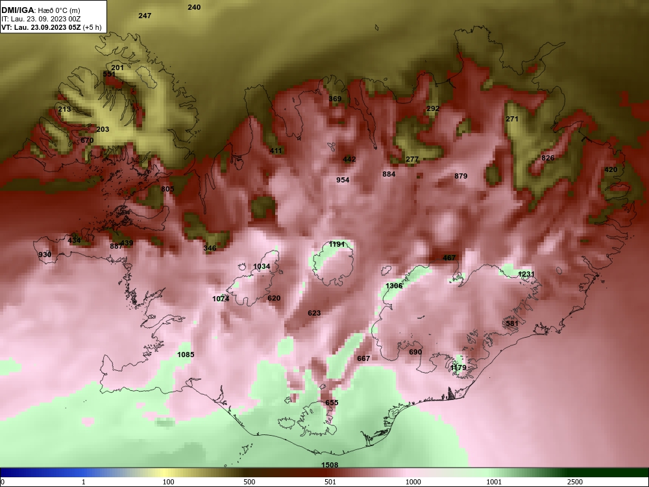Image resolution: width=649 pixels, height=487 pixels.
Task: Click the 930 value on western peninsula
Action: pyautogui.click(x=45, y=255)
